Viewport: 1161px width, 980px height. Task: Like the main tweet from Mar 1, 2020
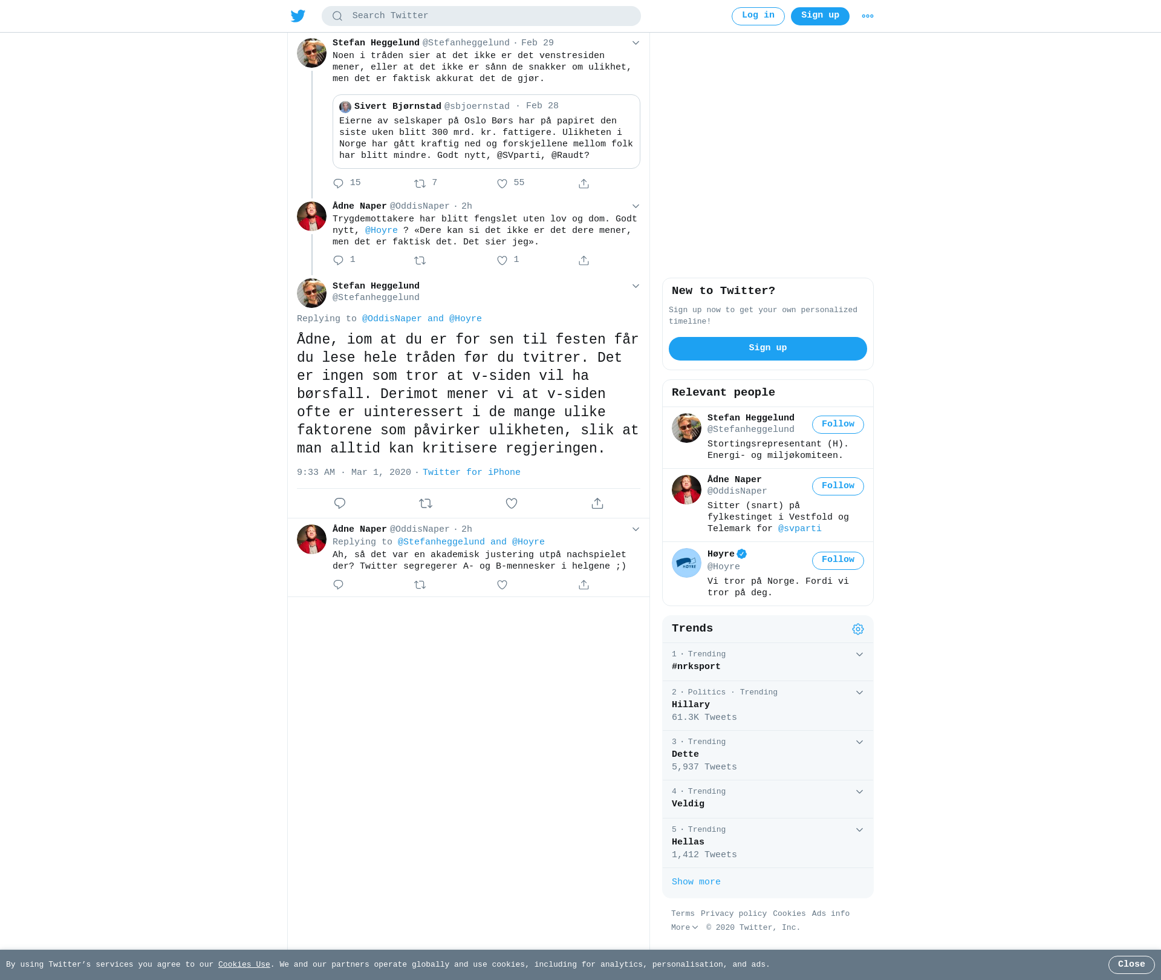[512, 503]
